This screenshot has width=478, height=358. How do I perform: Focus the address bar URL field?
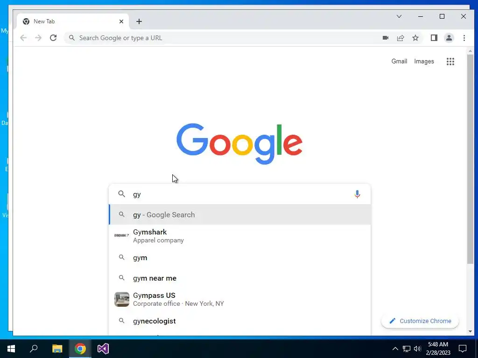pyautogui.click(x=225, y=38)
